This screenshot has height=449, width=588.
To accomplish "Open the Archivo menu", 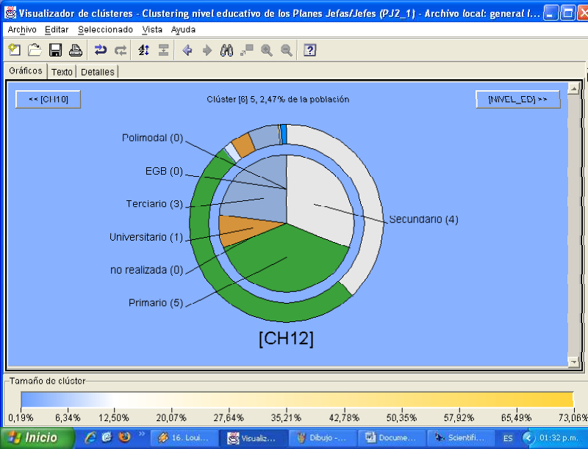I will click(22, 29).
